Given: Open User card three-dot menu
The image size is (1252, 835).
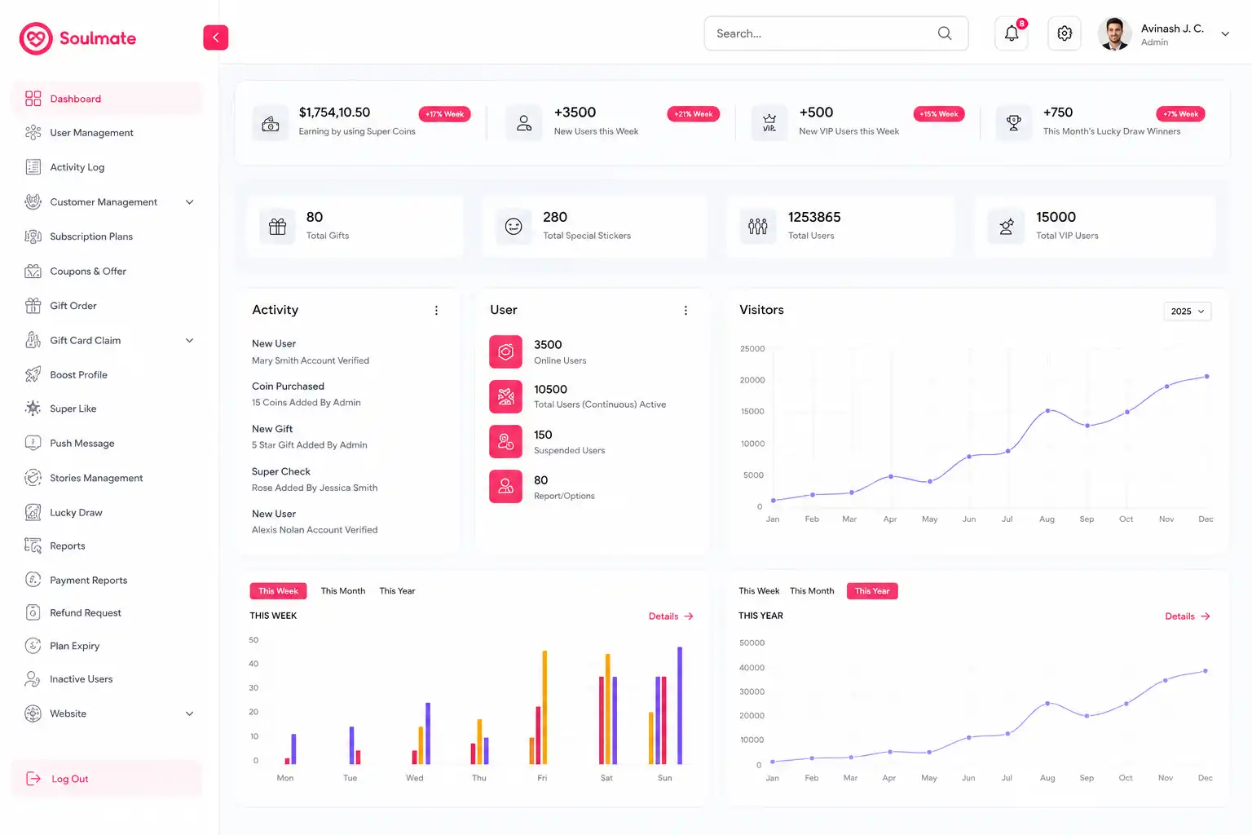Looking at the screenshot, I should tap(686, 311).
